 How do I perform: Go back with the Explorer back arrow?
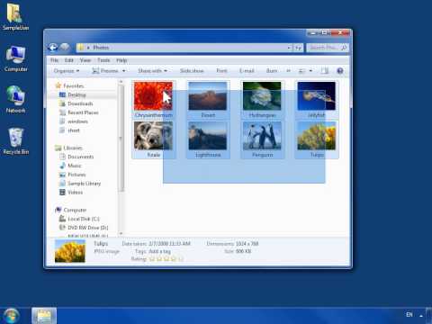(53, 48)
